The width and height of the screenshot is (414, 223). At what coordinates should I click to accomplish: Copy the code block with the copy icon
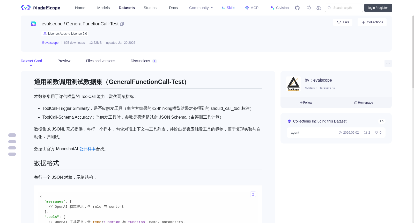click(253, 194)
